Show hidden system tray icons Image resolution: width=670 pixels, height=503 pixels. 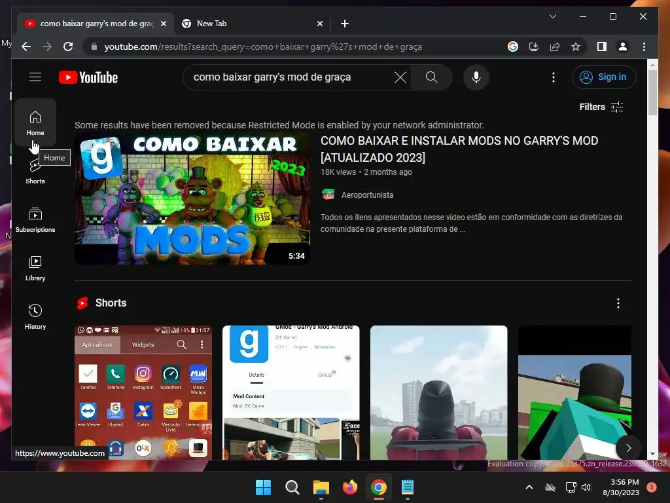coord(529,487)
